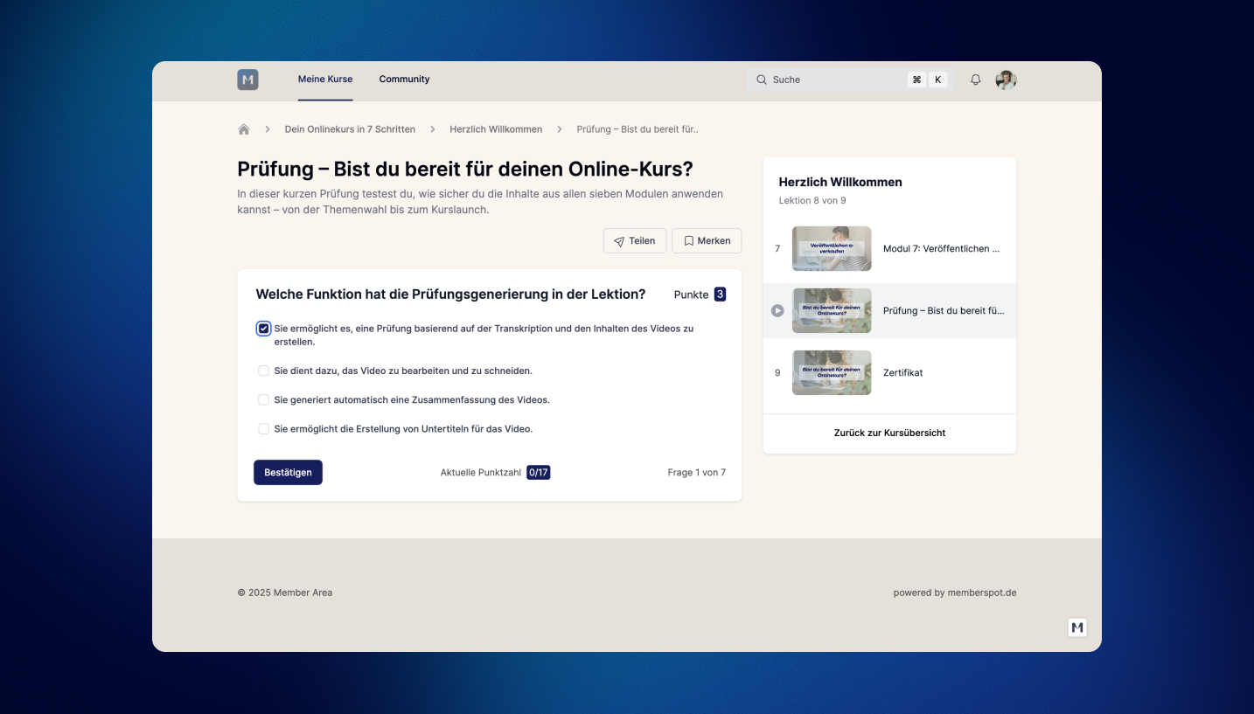Image resolution: width=1254 pixels, height=714 pixels.
Task: Click play icon on Prüfung lesson
Action: pos(777,311)
